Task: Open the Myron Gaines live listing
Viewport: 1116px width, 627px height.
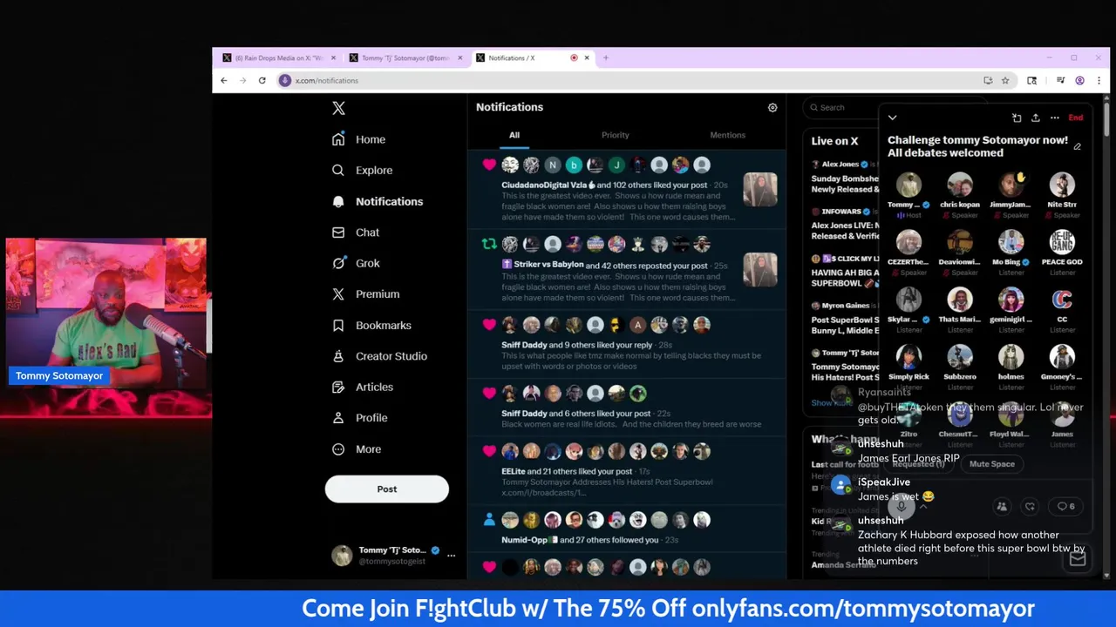Action: (844, 318)
